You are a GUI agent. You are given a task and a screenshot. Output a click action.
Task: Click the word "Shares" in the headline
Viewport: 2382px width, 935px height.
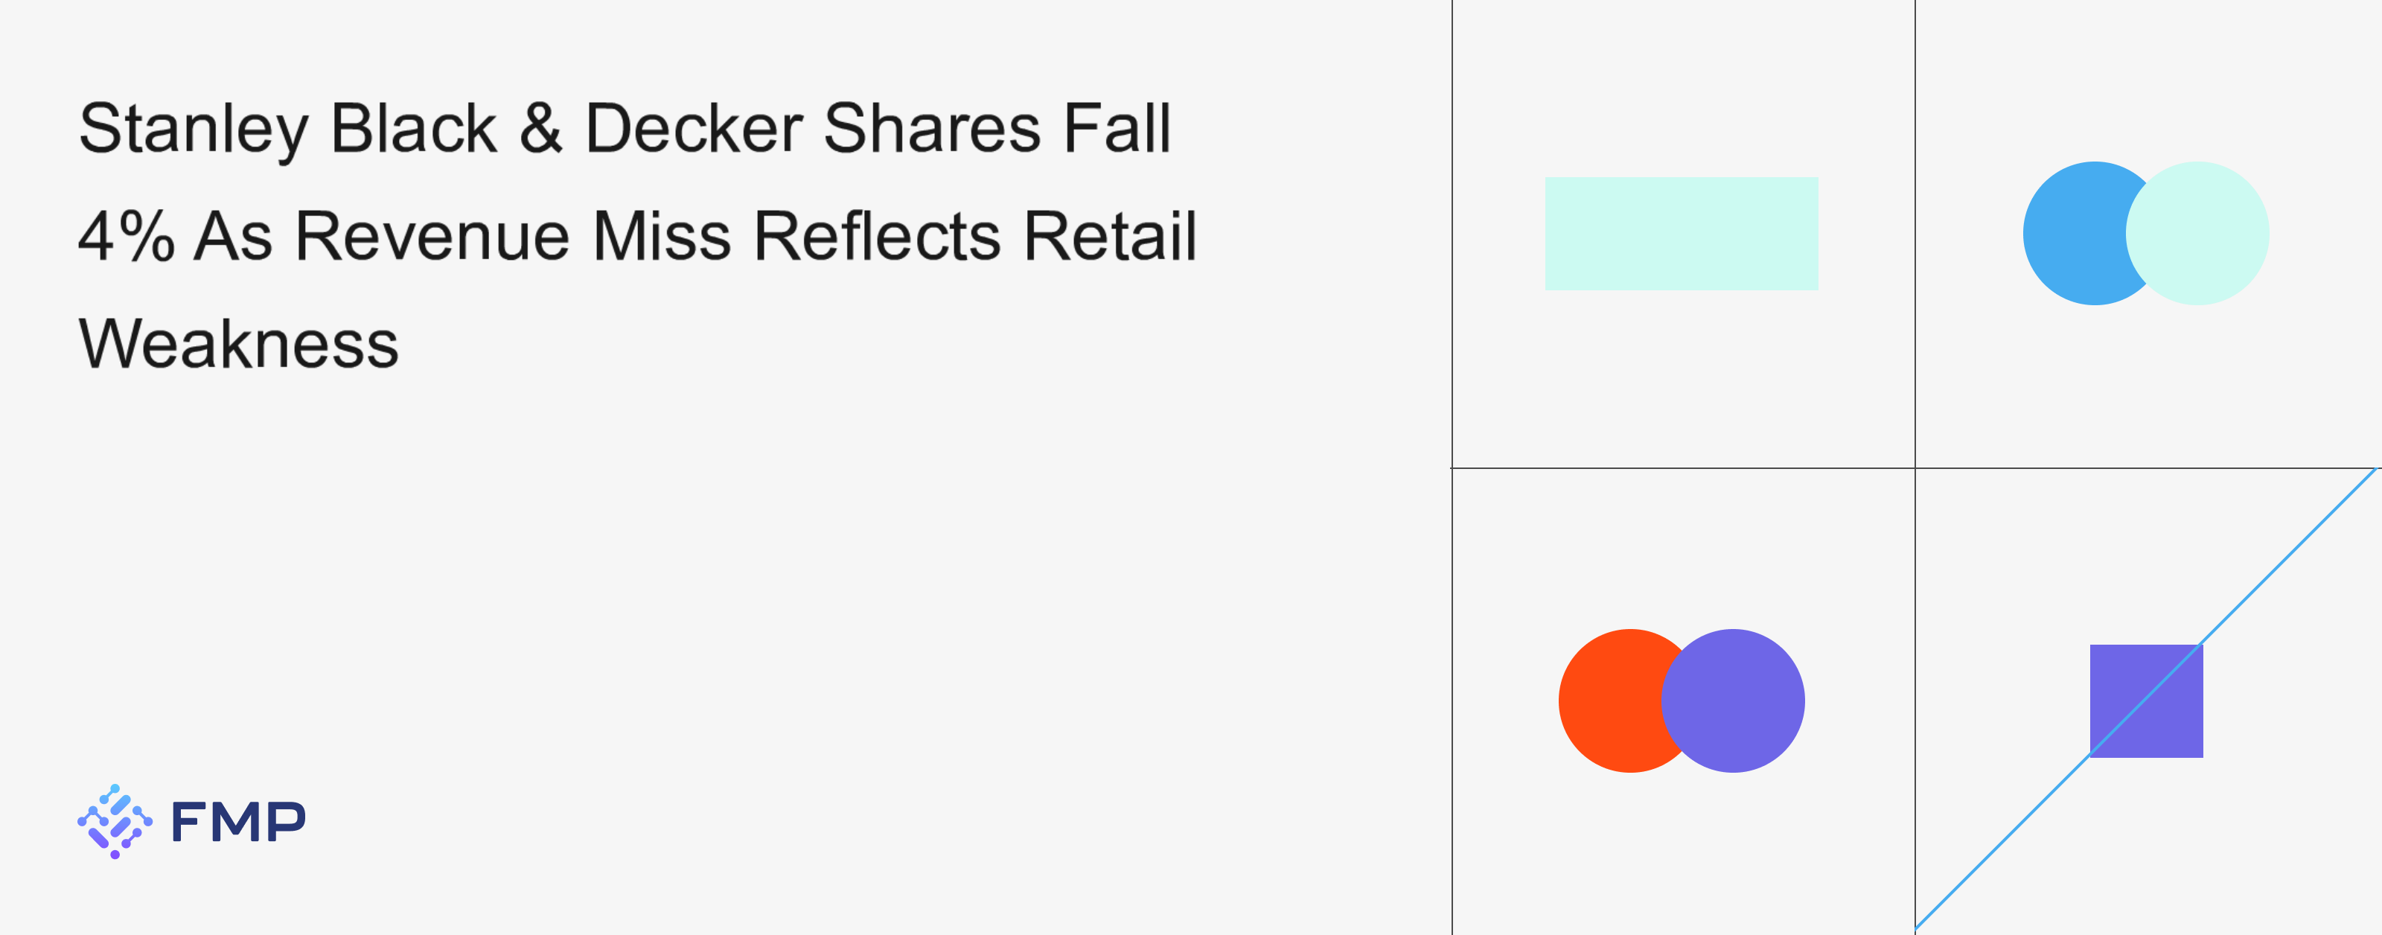pyautogui.click(x=932, y=129)
